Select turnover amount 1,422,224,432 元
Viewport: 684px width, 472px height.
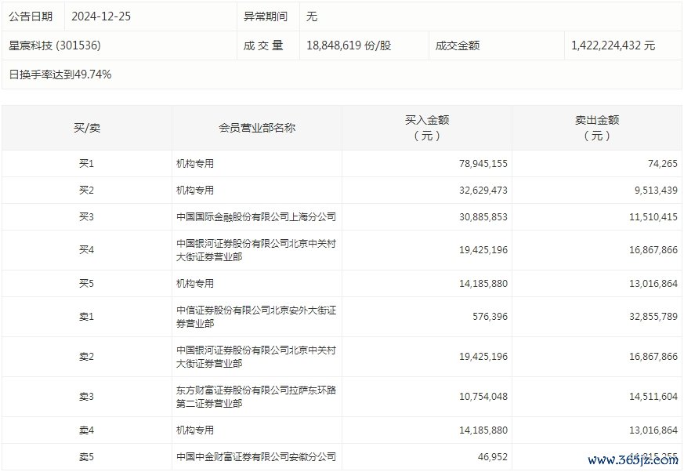613,45
